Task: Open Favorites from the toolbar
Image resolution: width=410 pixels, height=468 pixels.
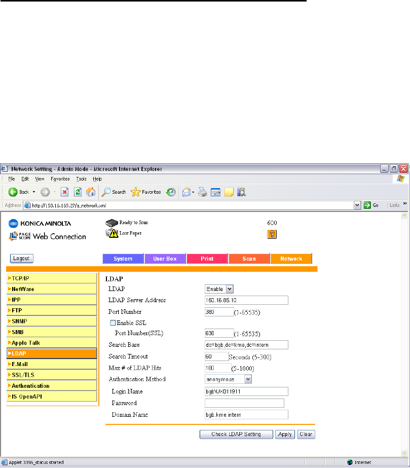Action: [146, 192]
